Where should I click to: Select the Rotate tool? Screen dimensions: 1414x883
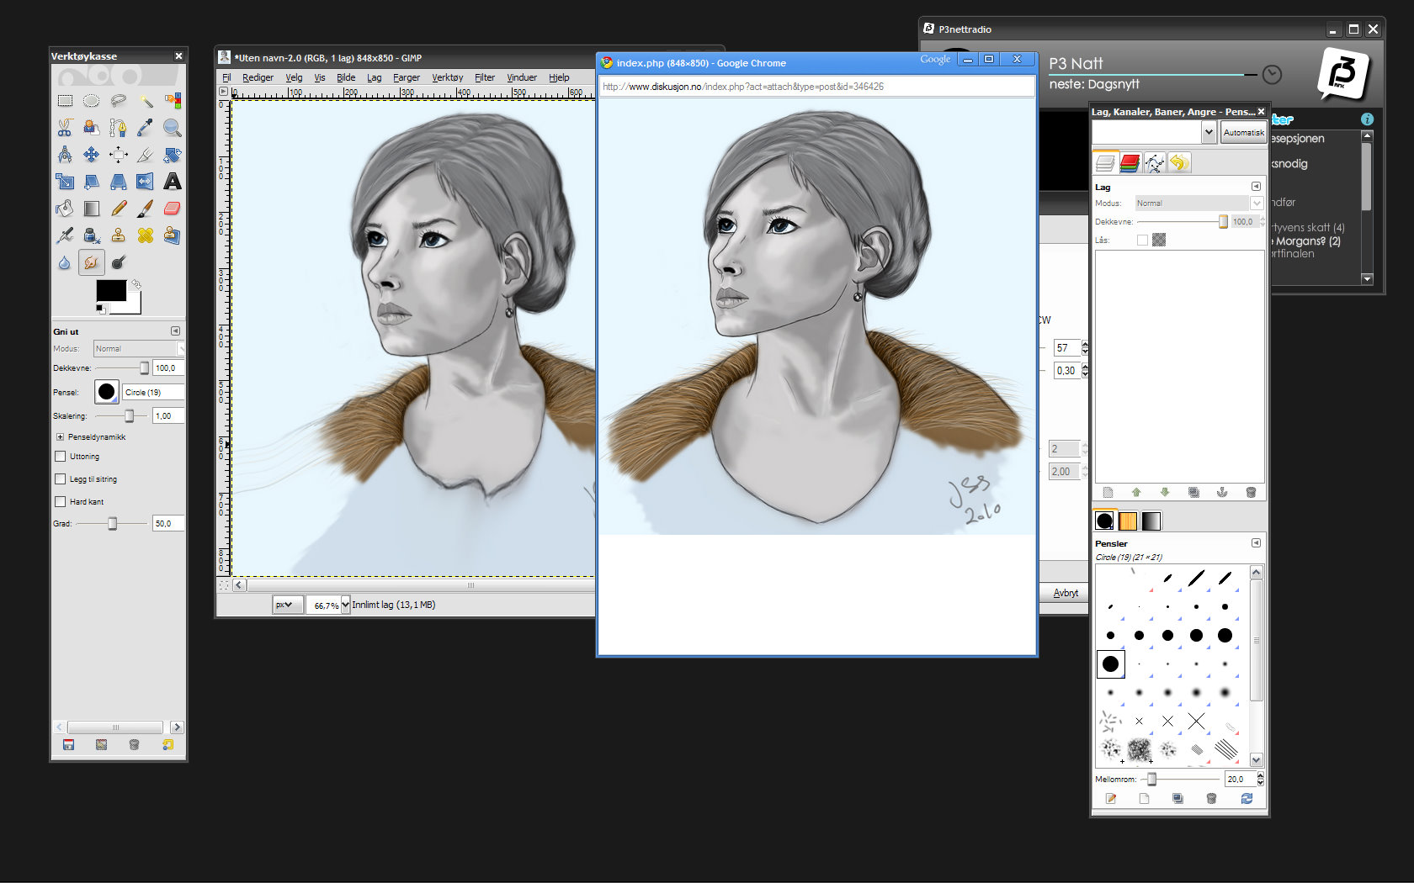pyautogui.click(x=172, y=155)
